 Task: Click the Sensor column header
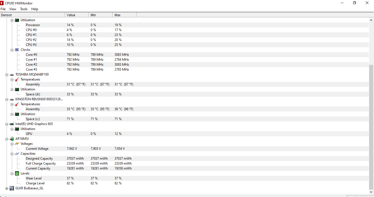click(32, 15)
